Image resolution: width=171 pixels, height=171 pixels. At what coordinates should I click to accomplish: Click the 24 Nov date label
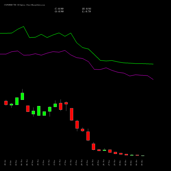pos(93,163)
